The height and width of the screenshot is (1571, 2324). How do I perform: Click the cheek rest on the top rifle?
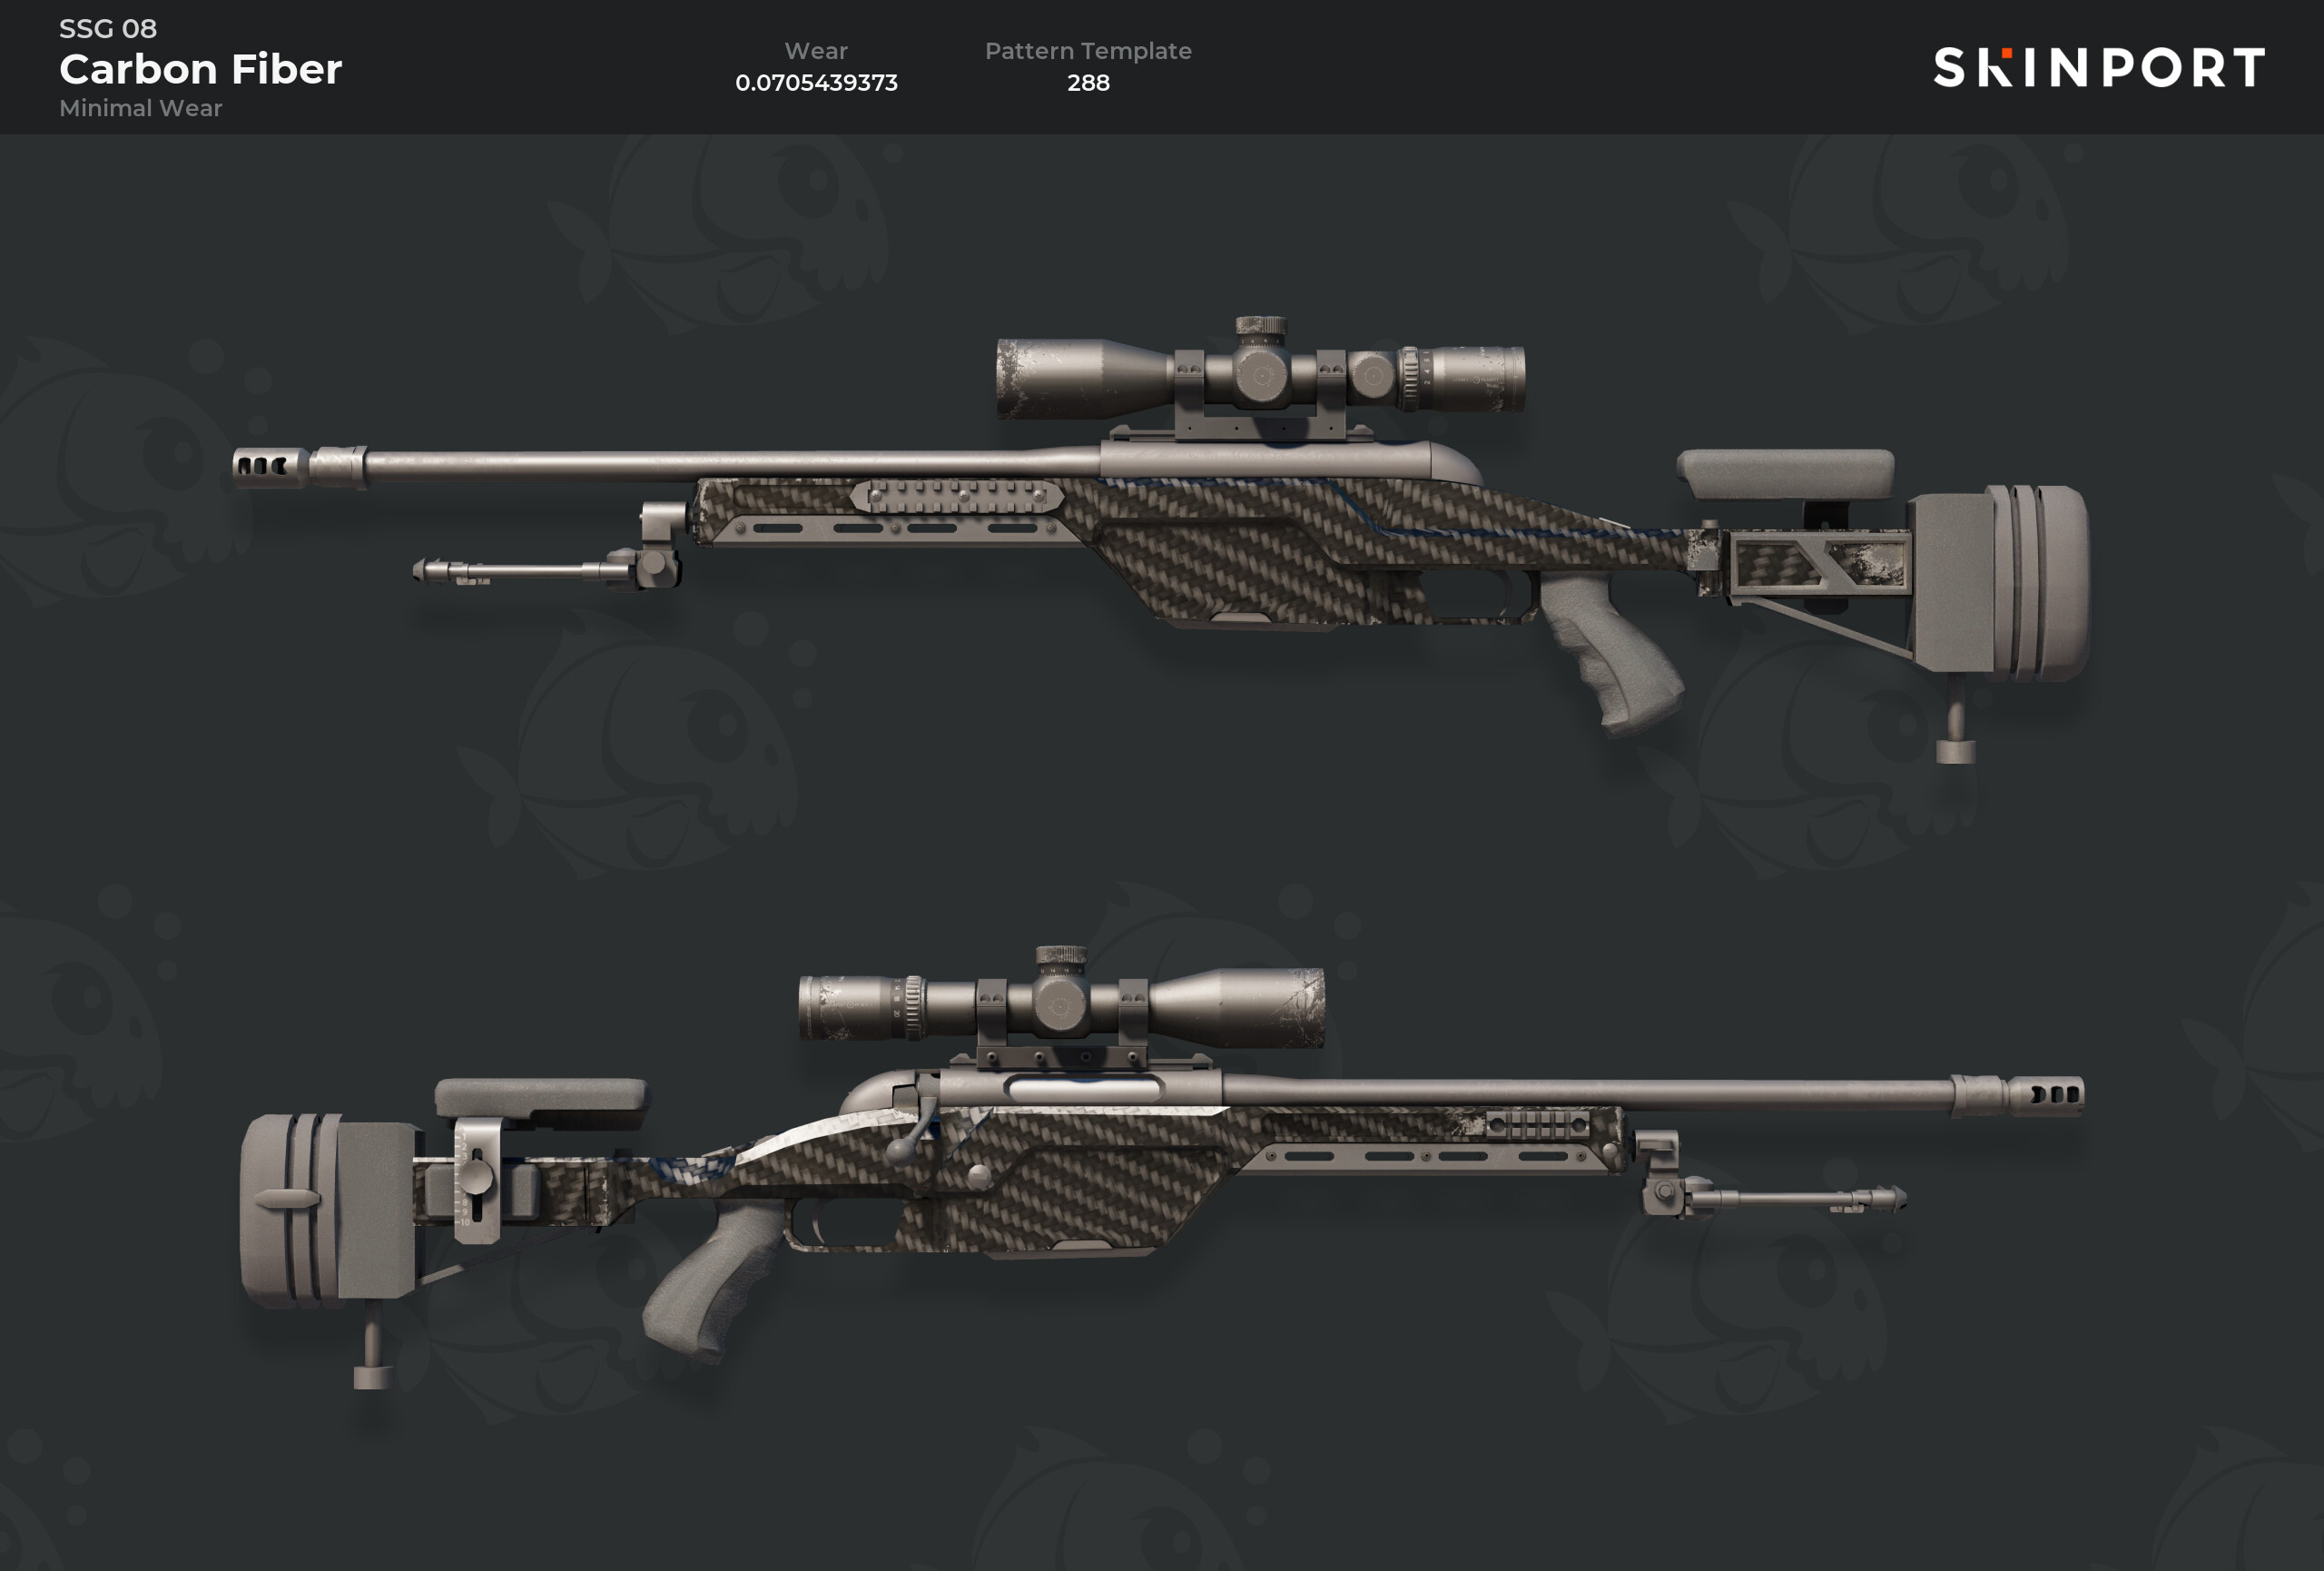click(1785, 473)
